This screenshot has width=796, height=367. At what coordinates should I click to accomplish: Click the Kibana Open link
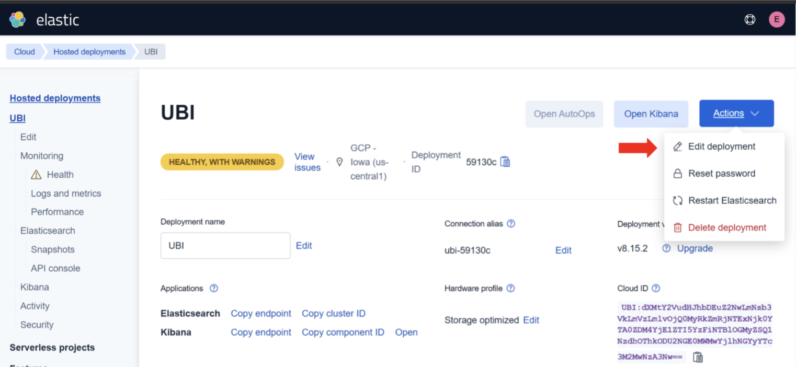406,332
